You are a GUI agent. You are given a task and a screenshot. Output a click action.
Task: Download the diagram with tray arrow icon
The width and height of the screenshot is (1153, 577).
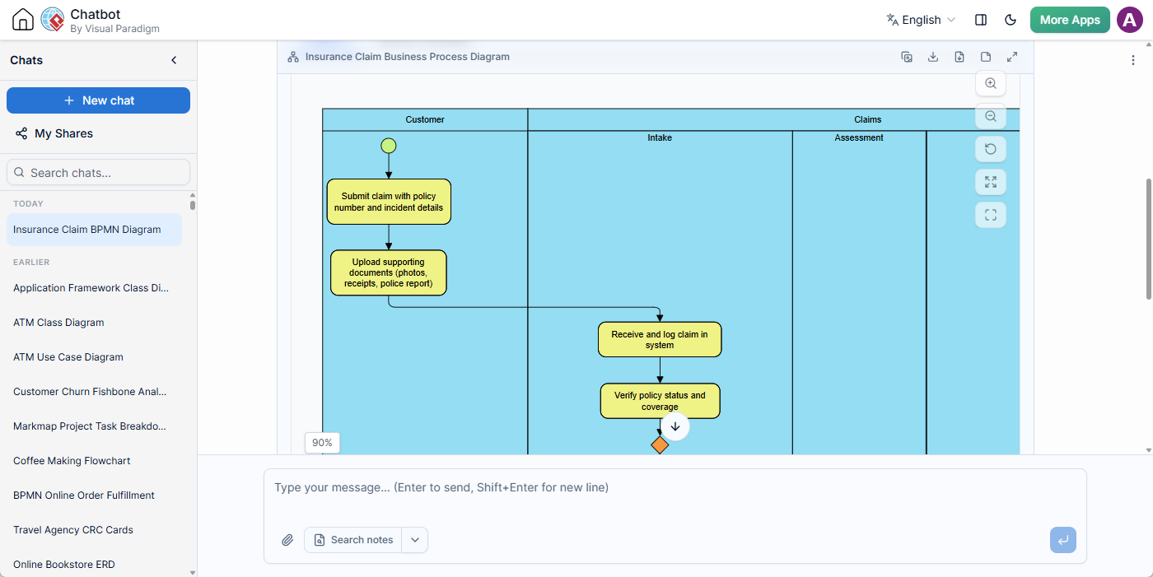pos(933,57)
